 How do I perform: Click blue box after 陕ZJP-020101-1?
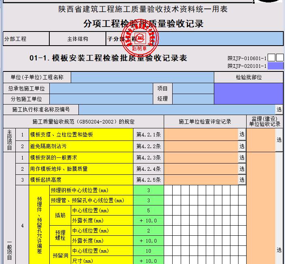[x=276, y=66]
